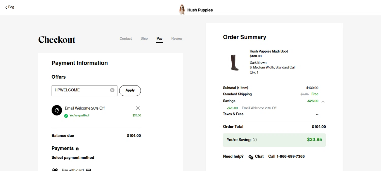Click '9, Medium Width, Standard Calf' text
Viewport: 381px width, 171px height.
point(273,67)
